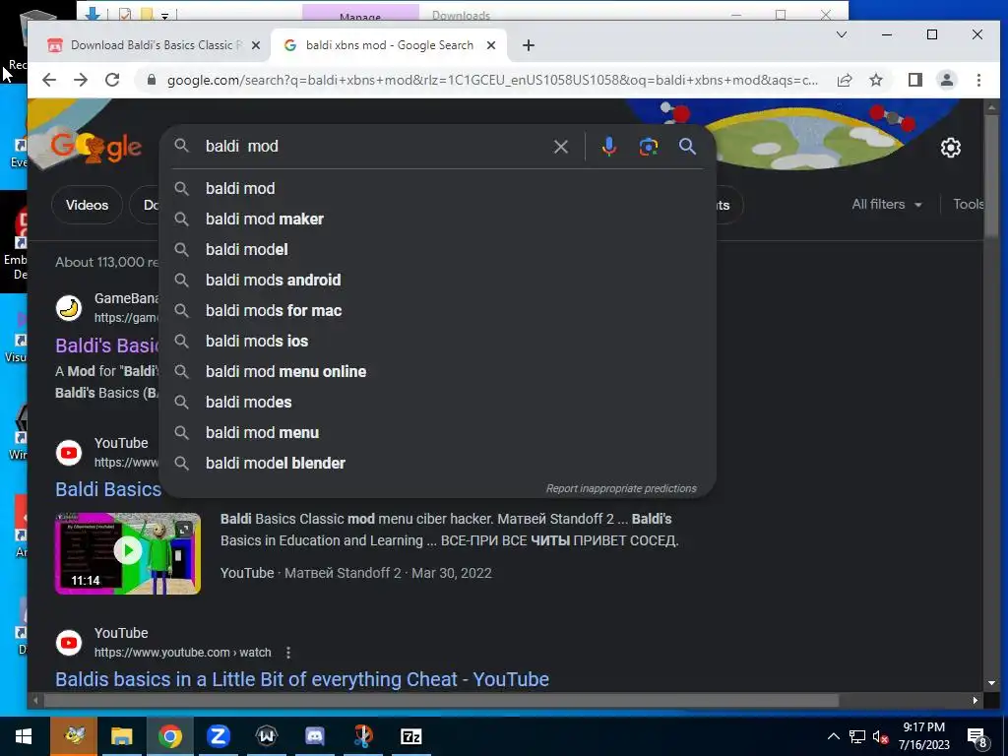Click the Chrome taskbar icon
The image size is (1008, 756).
click(x=169, y=736)
